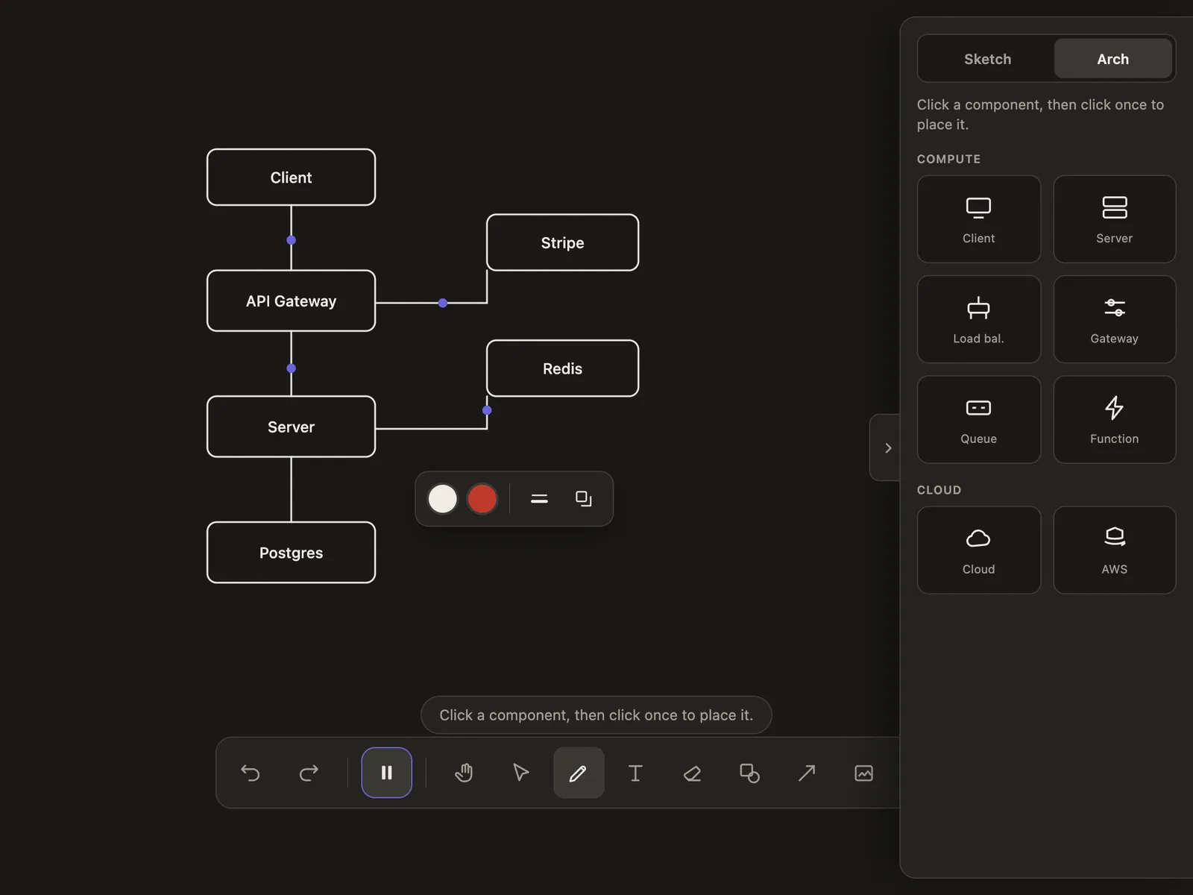
Task: Select the image insert tool
Action: tap(863, 773)
